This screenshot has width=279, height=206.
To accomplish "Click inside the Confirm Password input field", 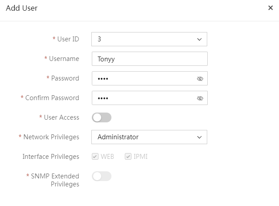I will pyautogui.click(x=150, y=98).
